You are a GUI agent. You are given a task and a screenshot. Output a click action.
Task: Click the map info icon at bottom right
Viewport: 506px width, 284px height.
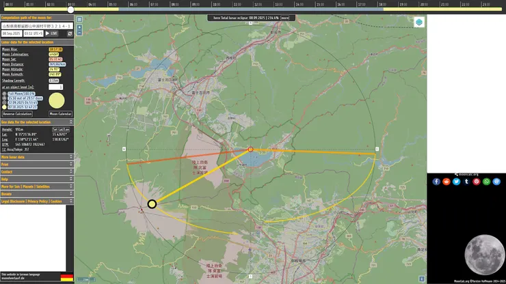(421, 279)
